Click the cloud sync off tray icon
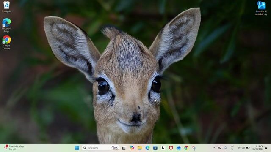 [x=220, y=148]
